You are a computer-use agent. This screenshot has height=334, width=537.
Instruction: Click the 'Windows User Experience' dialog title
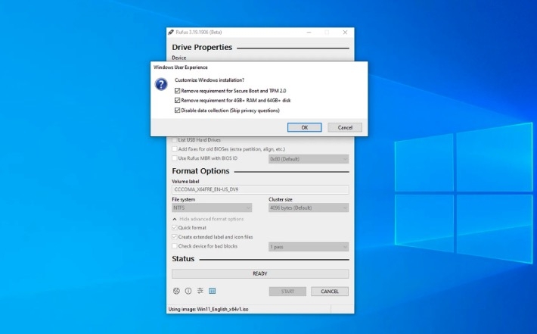pos(181,67)
